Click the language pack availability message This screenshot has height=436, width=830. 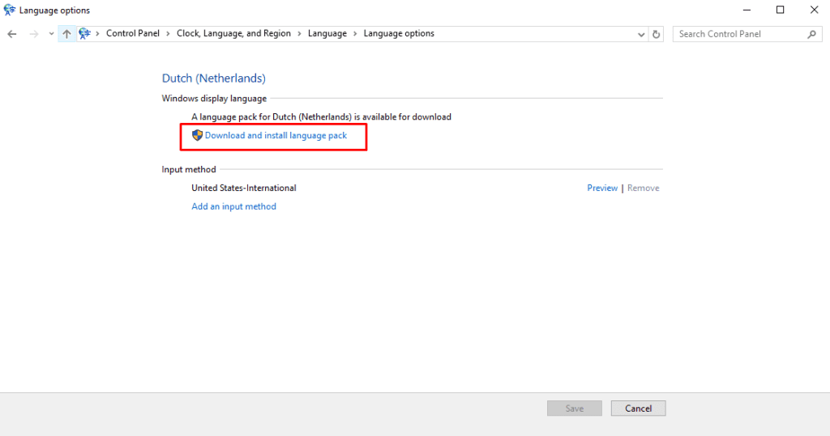click(321, 116)
